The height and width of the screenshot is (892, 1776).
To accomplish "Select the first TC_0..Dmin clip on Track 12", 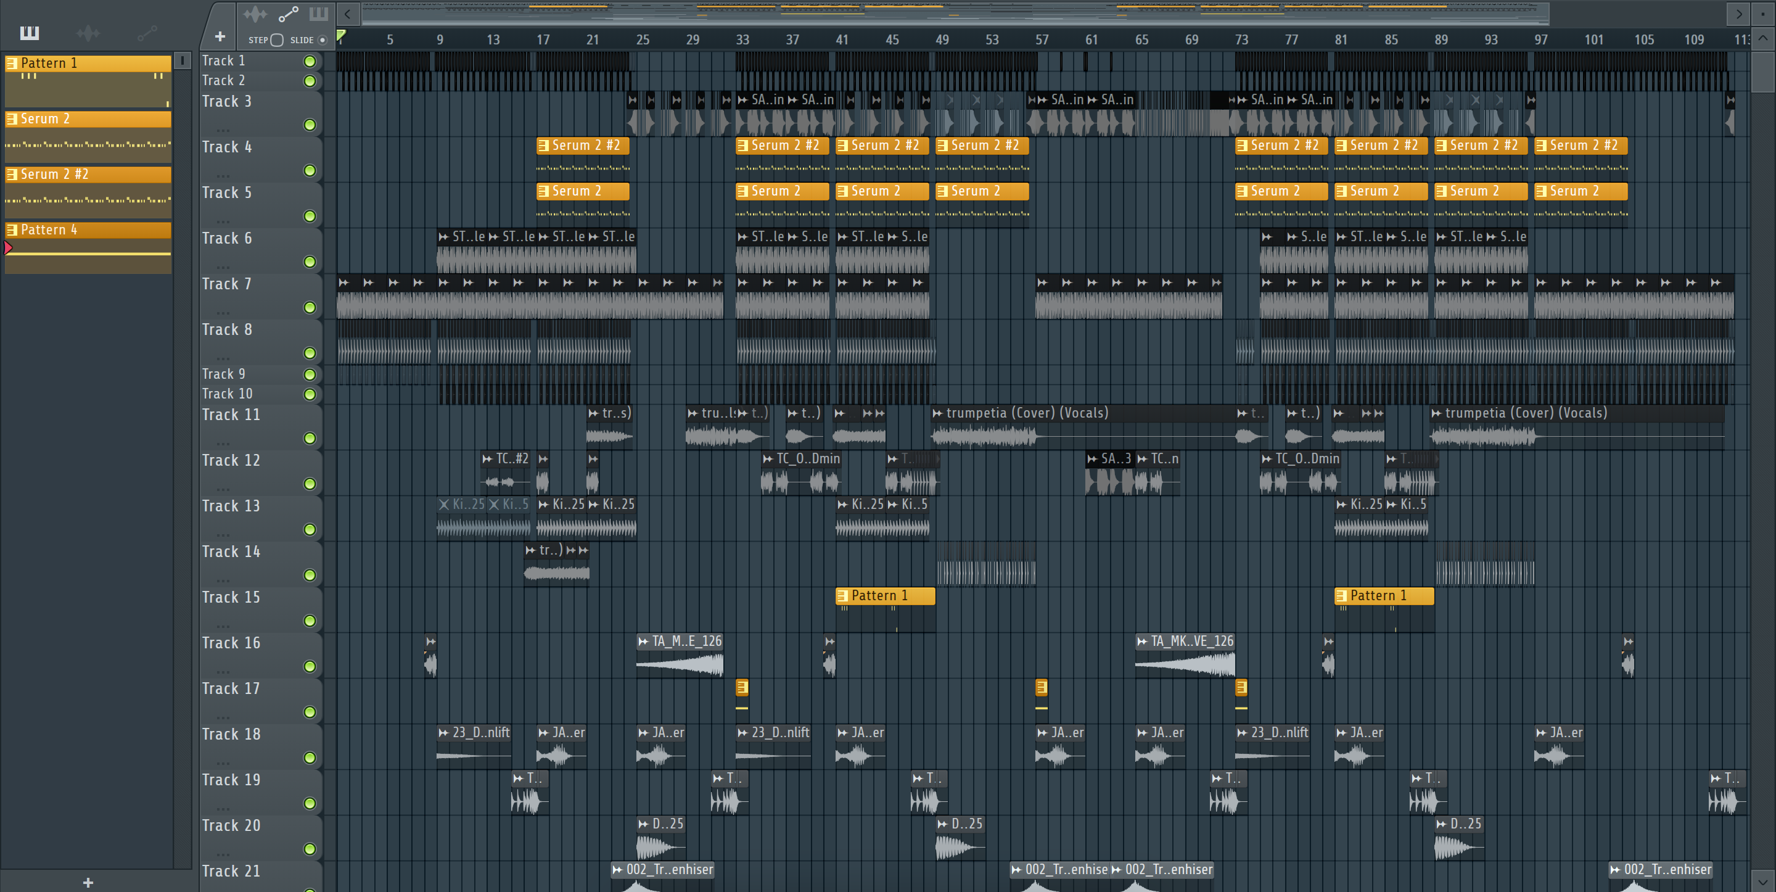I will (x=801, y=473).
